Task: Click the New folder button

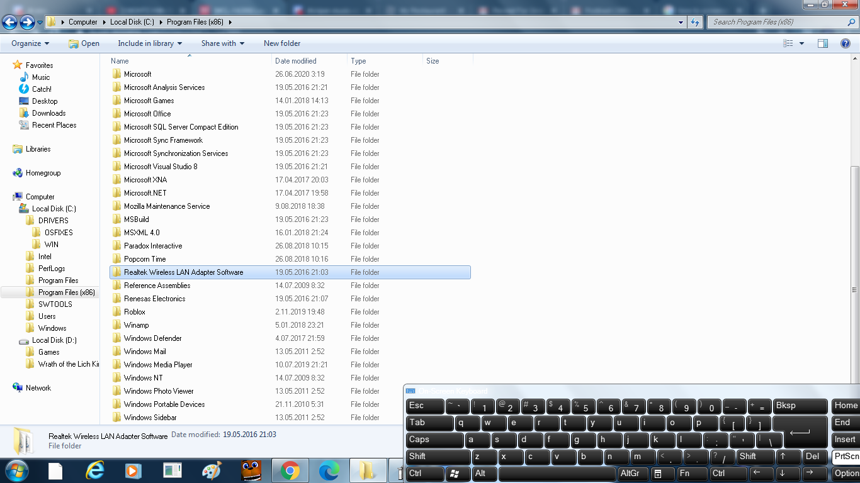Action: (282, 43)
